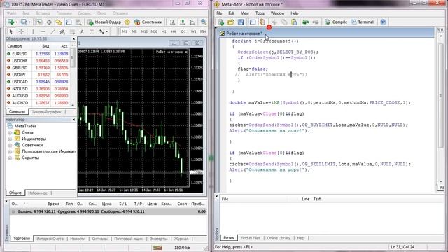Toggle the M15 timeframe button
The image size is (448, 252).
pyautogui.click(x=144, y=31)
